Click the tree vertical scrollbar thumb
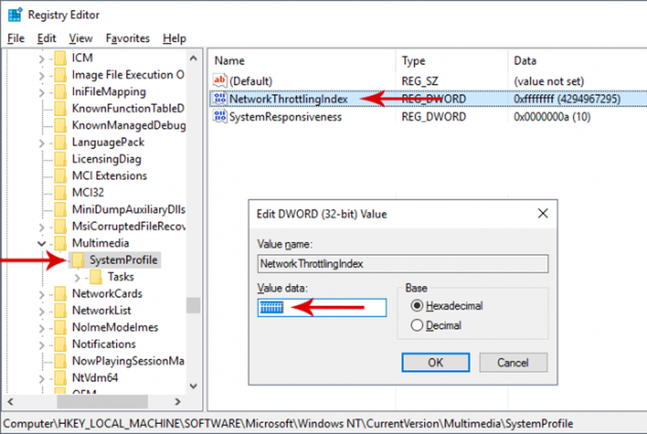The width and height of the screenshot is (647, 434). [193, 305]
